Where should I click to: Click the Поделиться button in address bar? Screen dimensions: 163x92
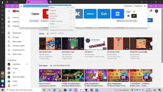138,6
